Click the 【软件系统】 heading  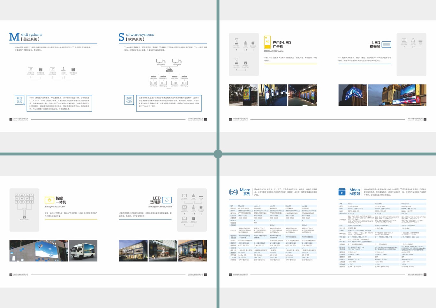pos(135,39)
